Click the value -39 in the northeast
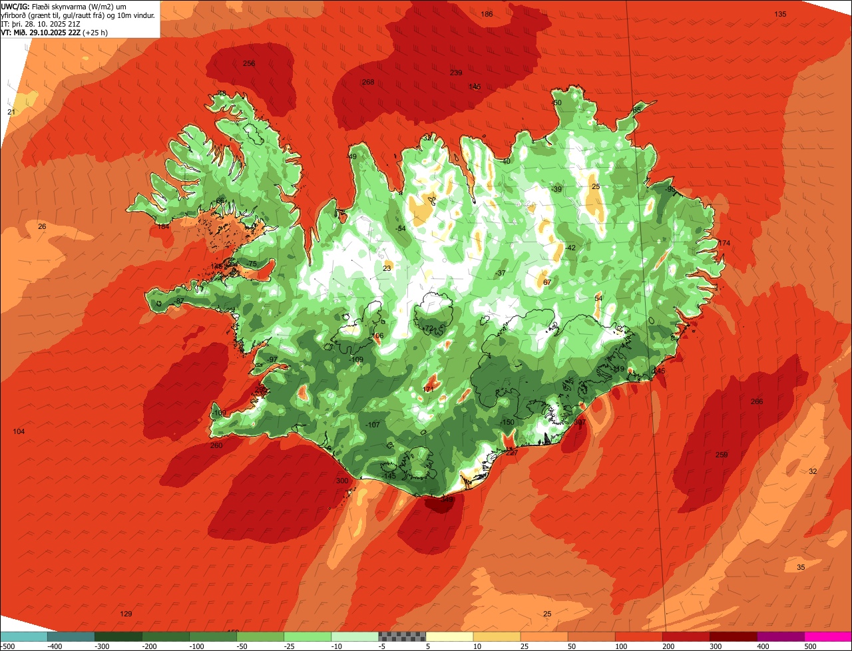The image size is (852, 651). click(556, 190)
